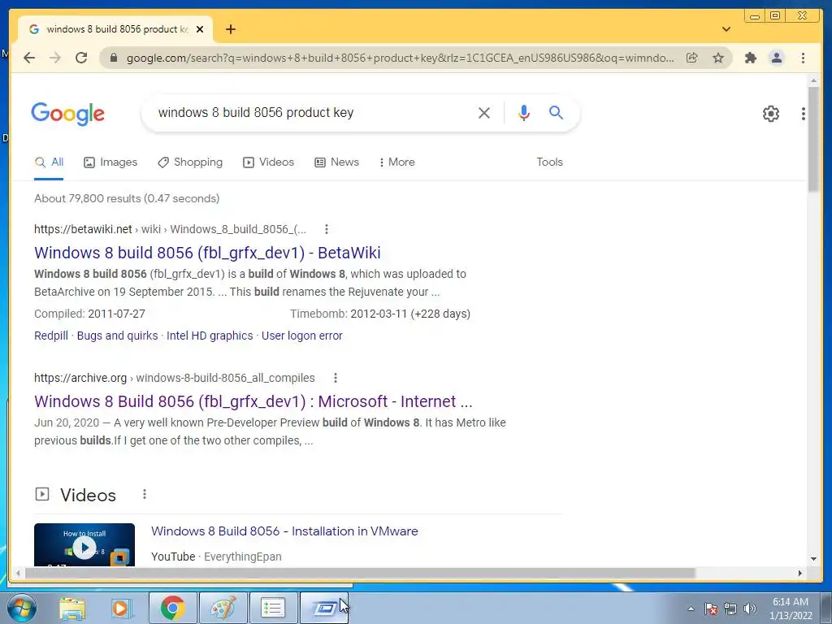Open a new tab with plus button
Screen dimensions: 832x624
[x=230, y=29]
